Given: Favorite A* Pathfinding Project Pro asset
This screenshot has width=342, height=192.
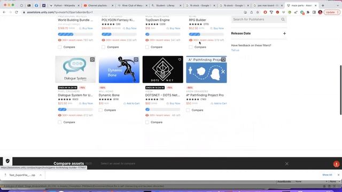Looking at the screenshot, I should (223, 59).
